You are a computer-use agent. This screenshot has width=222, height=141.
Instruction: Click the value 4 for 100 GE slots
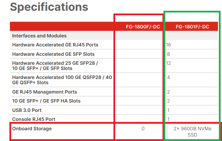168,77
